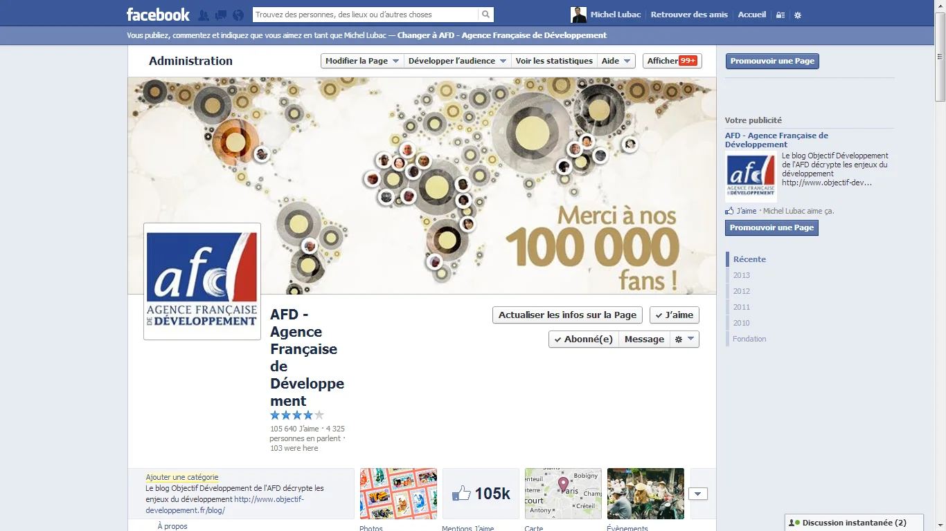Go to Accueil
946x531 pixels.
coord(752,15)
